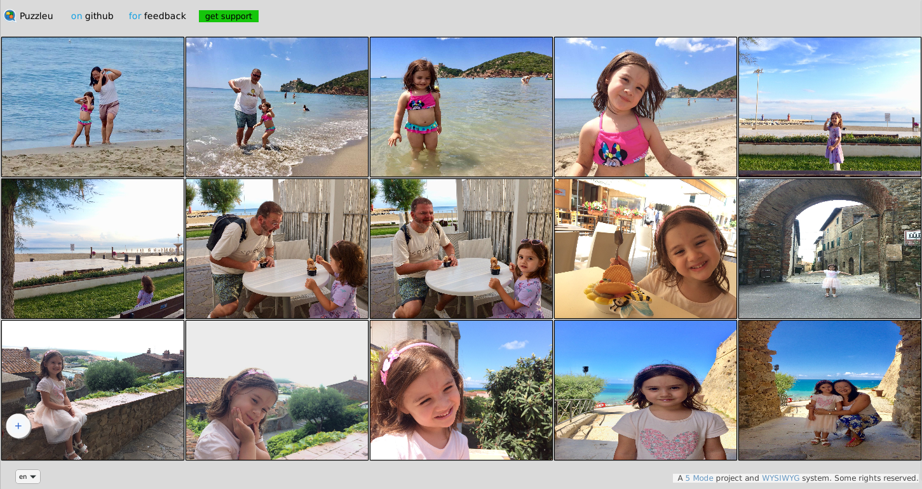Click the green 'get support' button

click(x=228, y=16)
